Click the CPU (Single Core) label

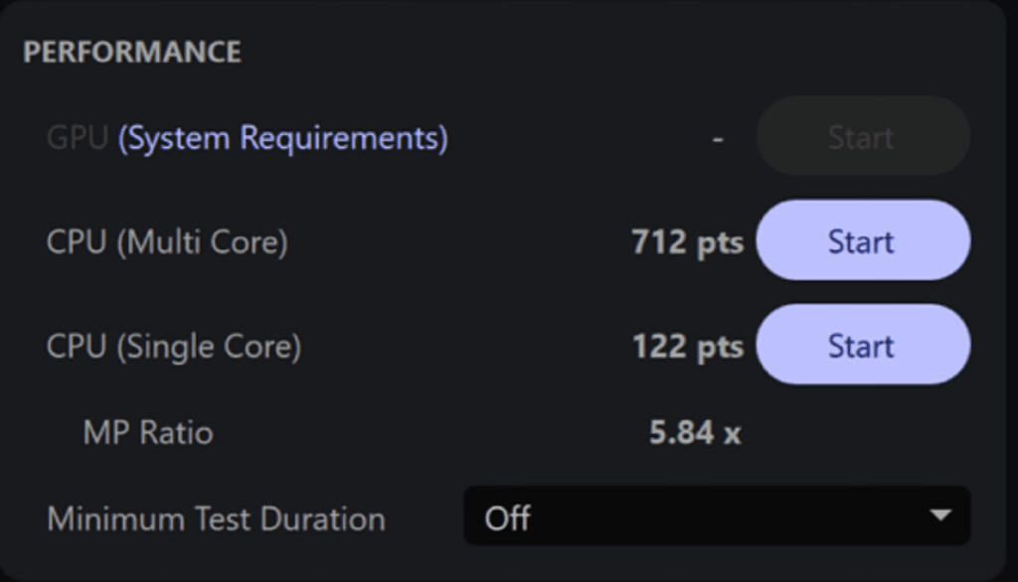pyautogui.click(x=174, y=346)
